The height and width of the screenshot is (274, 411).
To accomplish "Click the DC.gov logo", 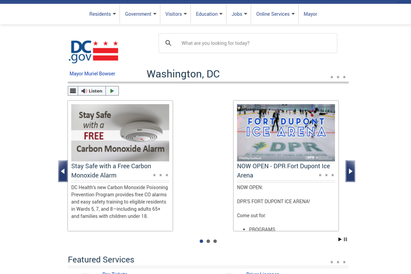I will (93, 51).
